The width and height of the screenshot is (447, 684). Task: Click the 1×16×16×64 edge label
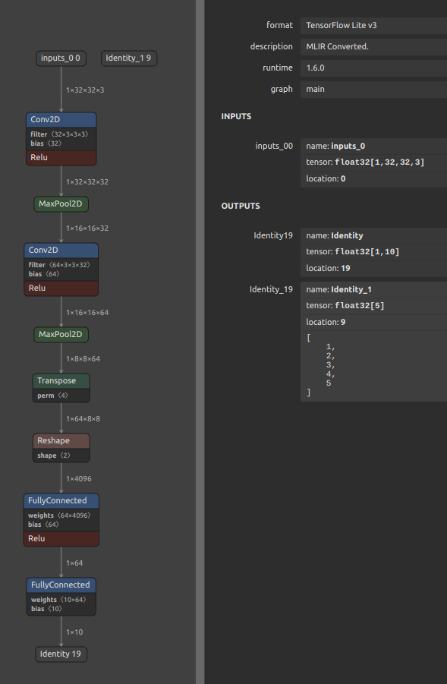pyautogui.click(x=87, y=313)
